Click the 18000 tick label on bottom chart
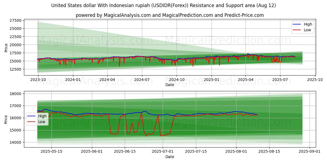 [16, 94]
